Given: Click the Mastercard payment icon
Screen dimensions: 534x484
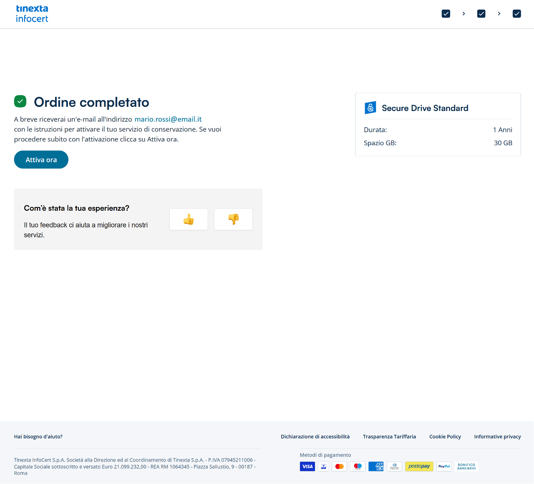Looking at the screenshot, I should coord(340,466).
